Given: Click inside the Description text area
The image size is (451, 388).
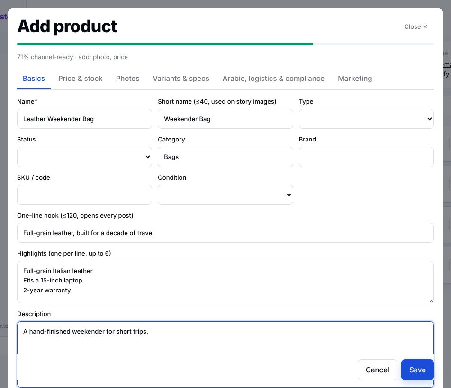Looking at the screenshot, I should 225,338.
